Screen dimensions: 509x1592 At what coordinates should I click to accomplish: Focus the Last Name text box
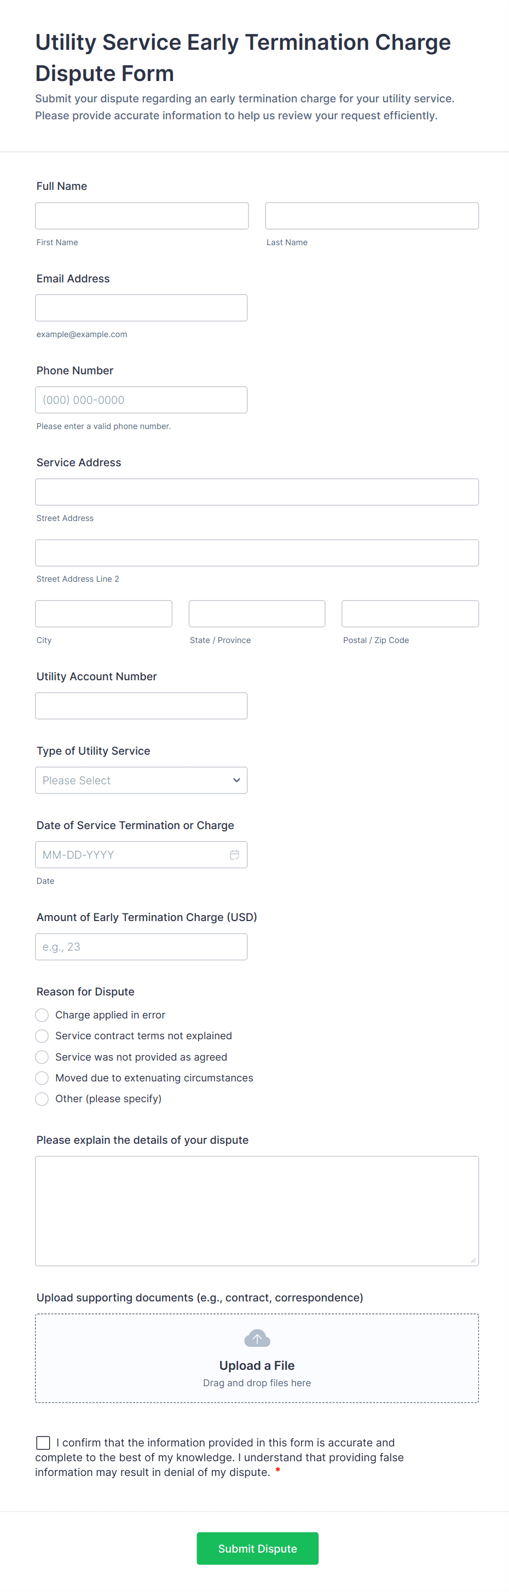tap(371, 216)
